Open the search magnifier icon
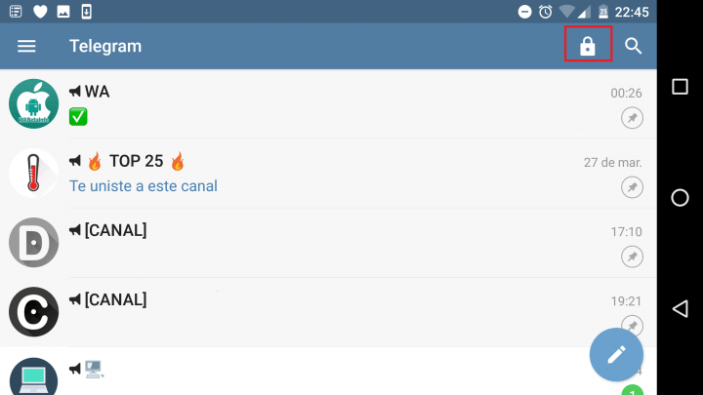The height and width of the screenshot is (395, 703). pos(633,46)
